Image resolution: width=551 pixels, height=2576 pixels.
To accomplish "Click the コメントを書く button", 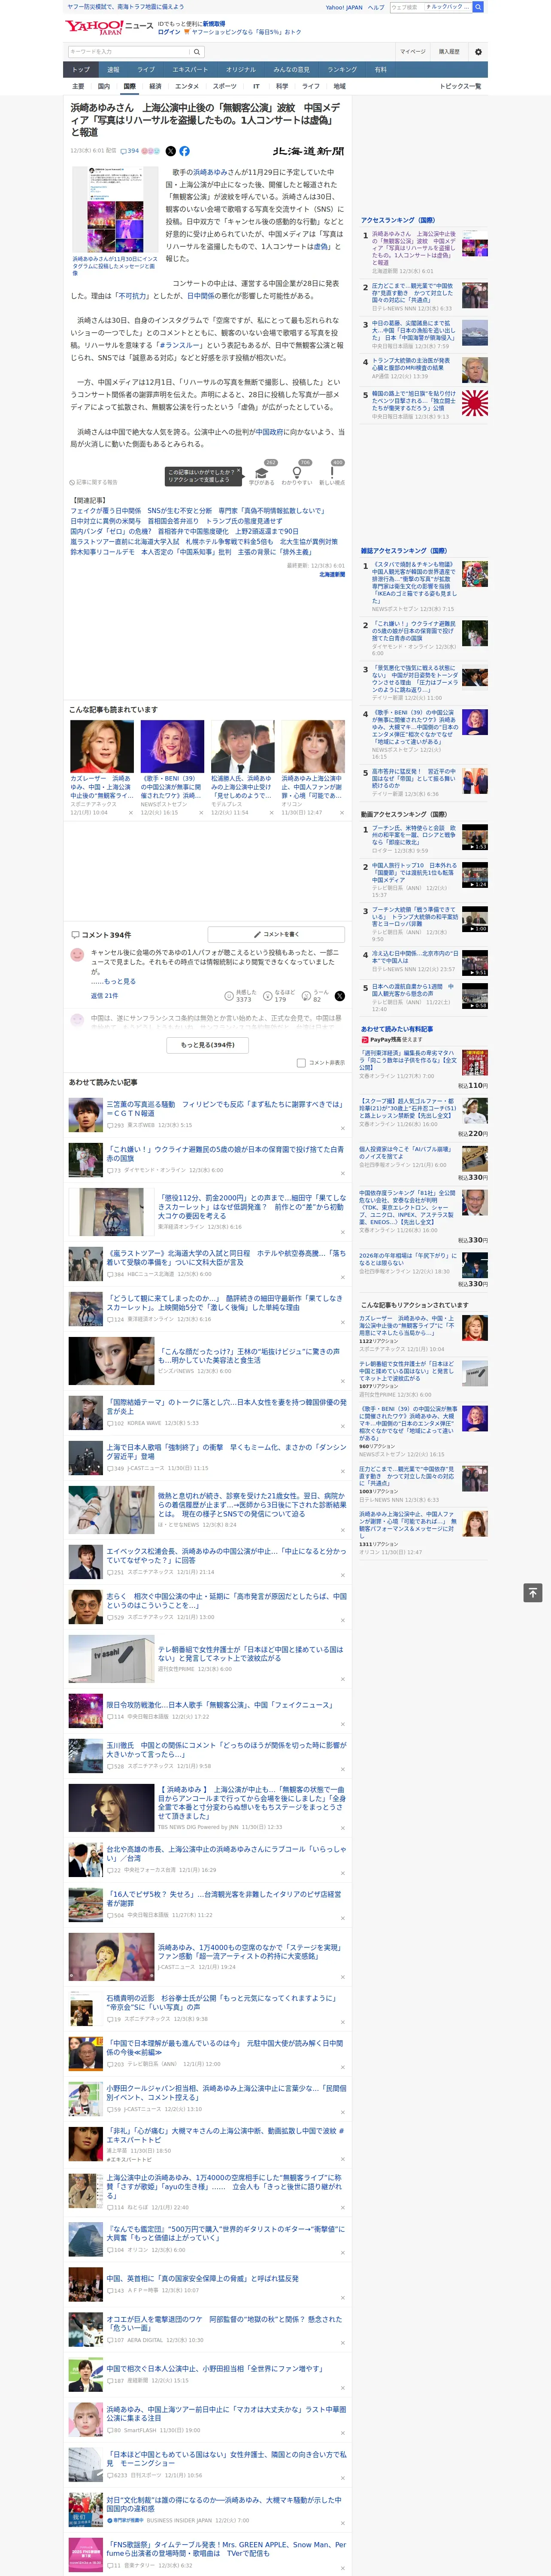I will pyautogui.click(x=277, y=934).
